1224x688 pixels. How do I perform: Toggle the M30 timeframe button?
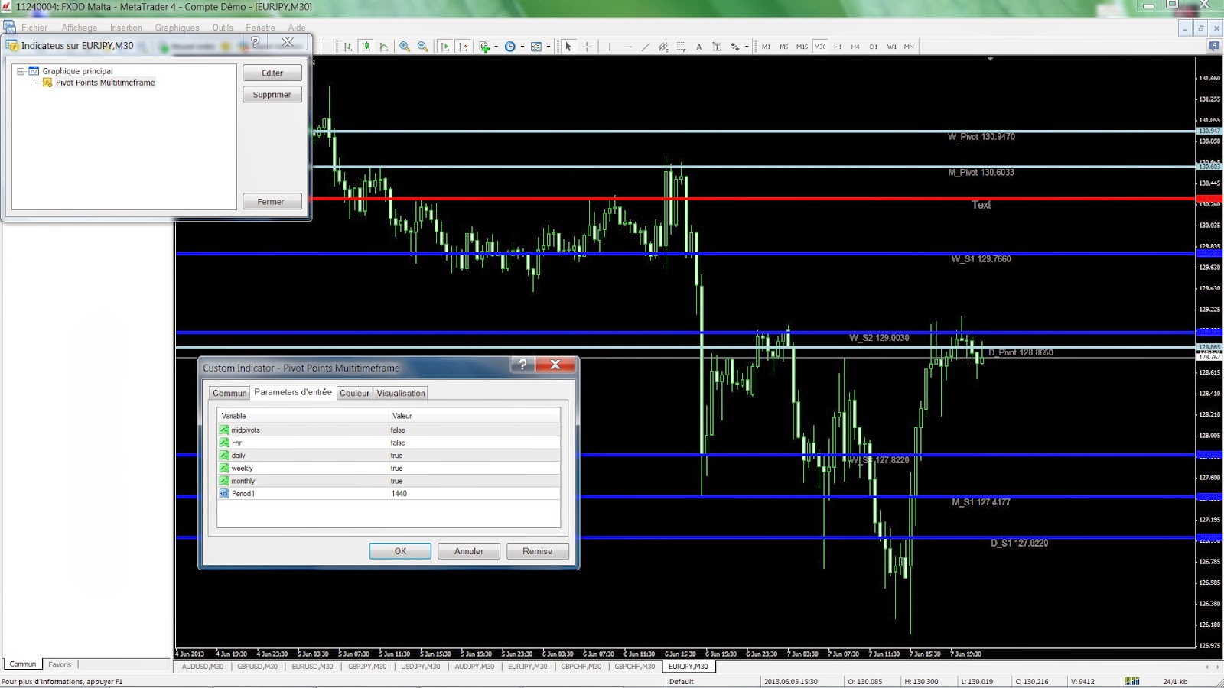(820, 47)
